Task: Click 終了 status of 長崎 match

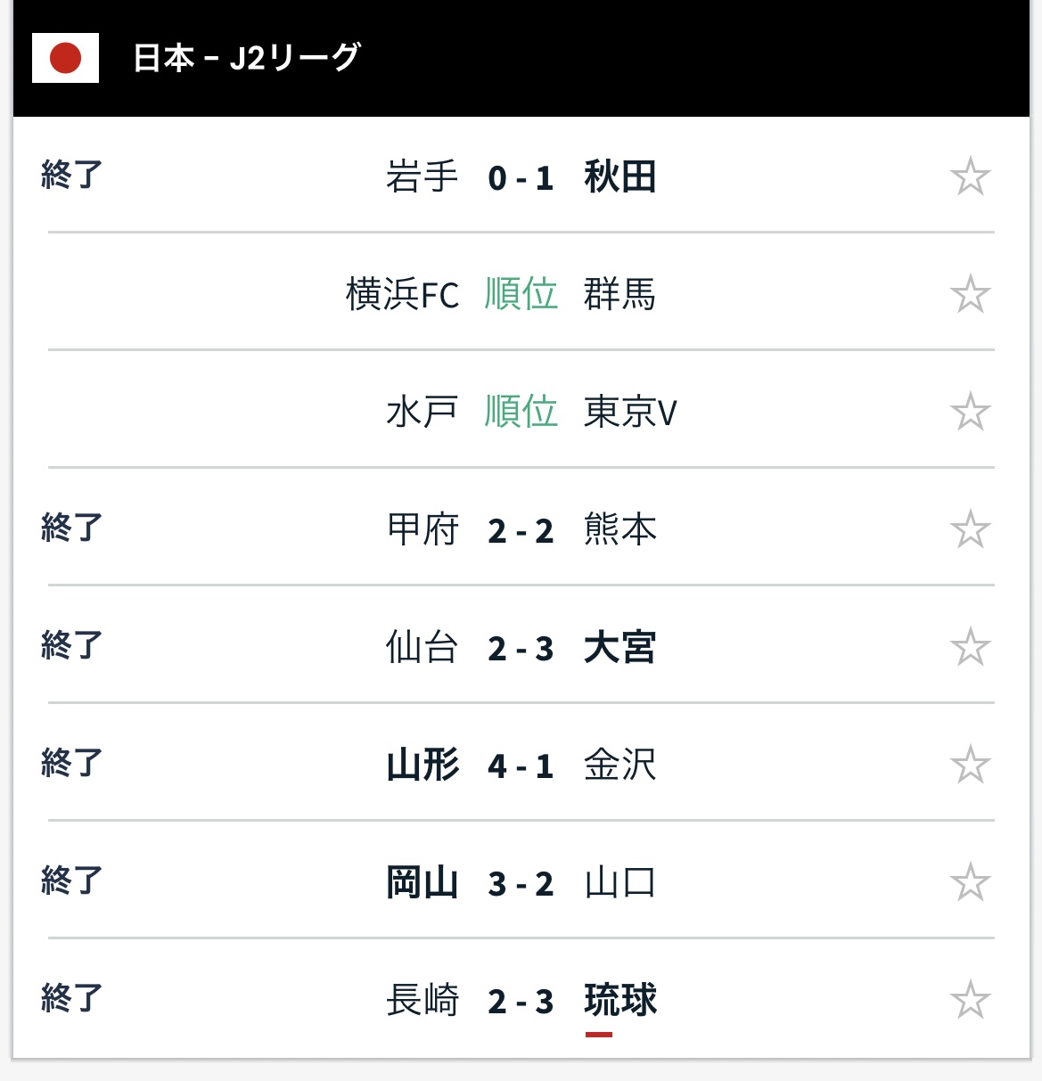Action: pyautogui.click(x=72, y=999)
